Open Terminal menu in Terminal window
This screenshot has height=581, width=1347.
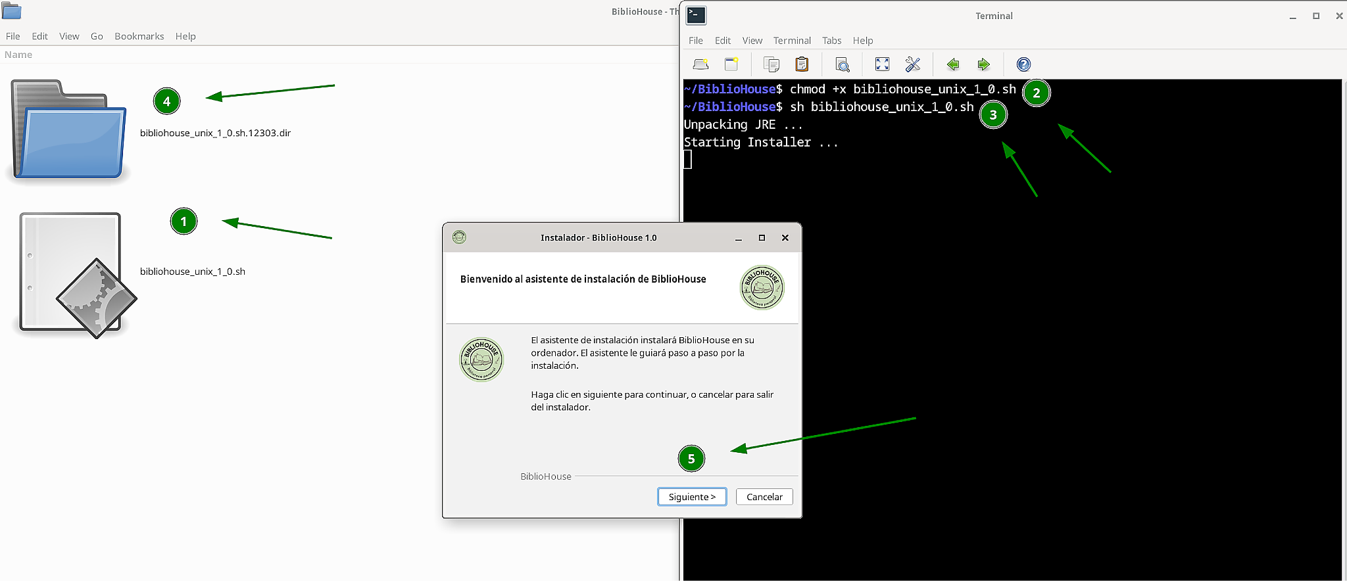click(x=792, y=40)
